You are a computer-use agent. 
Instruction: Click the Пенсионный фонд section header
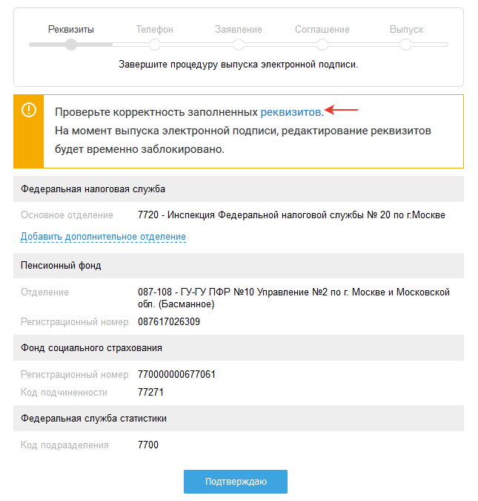pos(62,265)
